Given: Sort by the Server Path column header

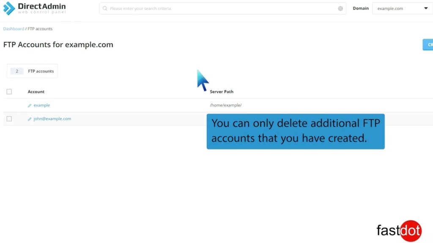Looking at the screenshot, I should [x=222, y=92].
